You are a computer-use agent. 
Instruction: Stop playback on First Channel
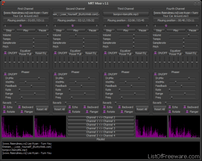coord(9,30)
